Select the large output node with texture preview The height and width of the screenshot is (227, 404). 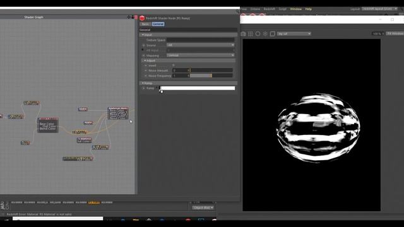tap(118, 113)
